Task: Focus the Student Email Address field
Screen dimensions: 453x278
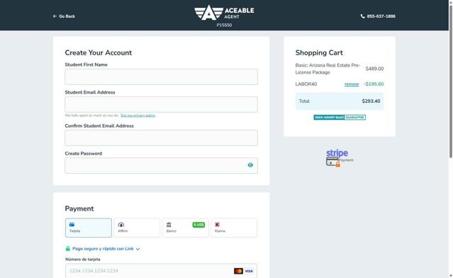Action: (x=161, y=104)
